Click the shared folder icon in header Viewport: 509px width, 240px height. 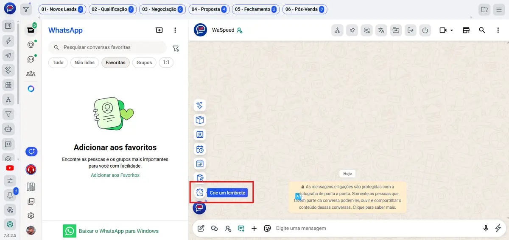[x=396, y=30]
